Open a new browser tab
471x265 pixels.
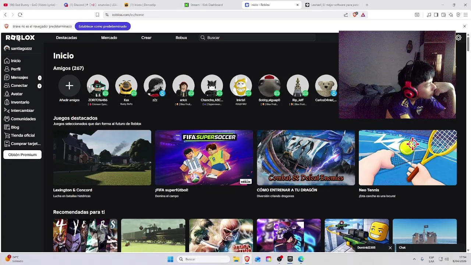pyautogui.click(x=367, y=5)
